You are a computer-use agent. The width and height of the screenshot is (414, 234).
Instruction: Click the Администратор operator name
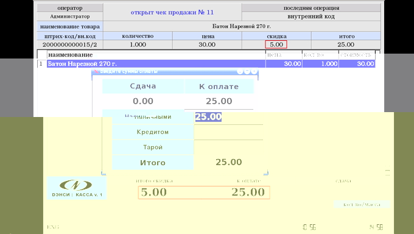tap(69, 16)
